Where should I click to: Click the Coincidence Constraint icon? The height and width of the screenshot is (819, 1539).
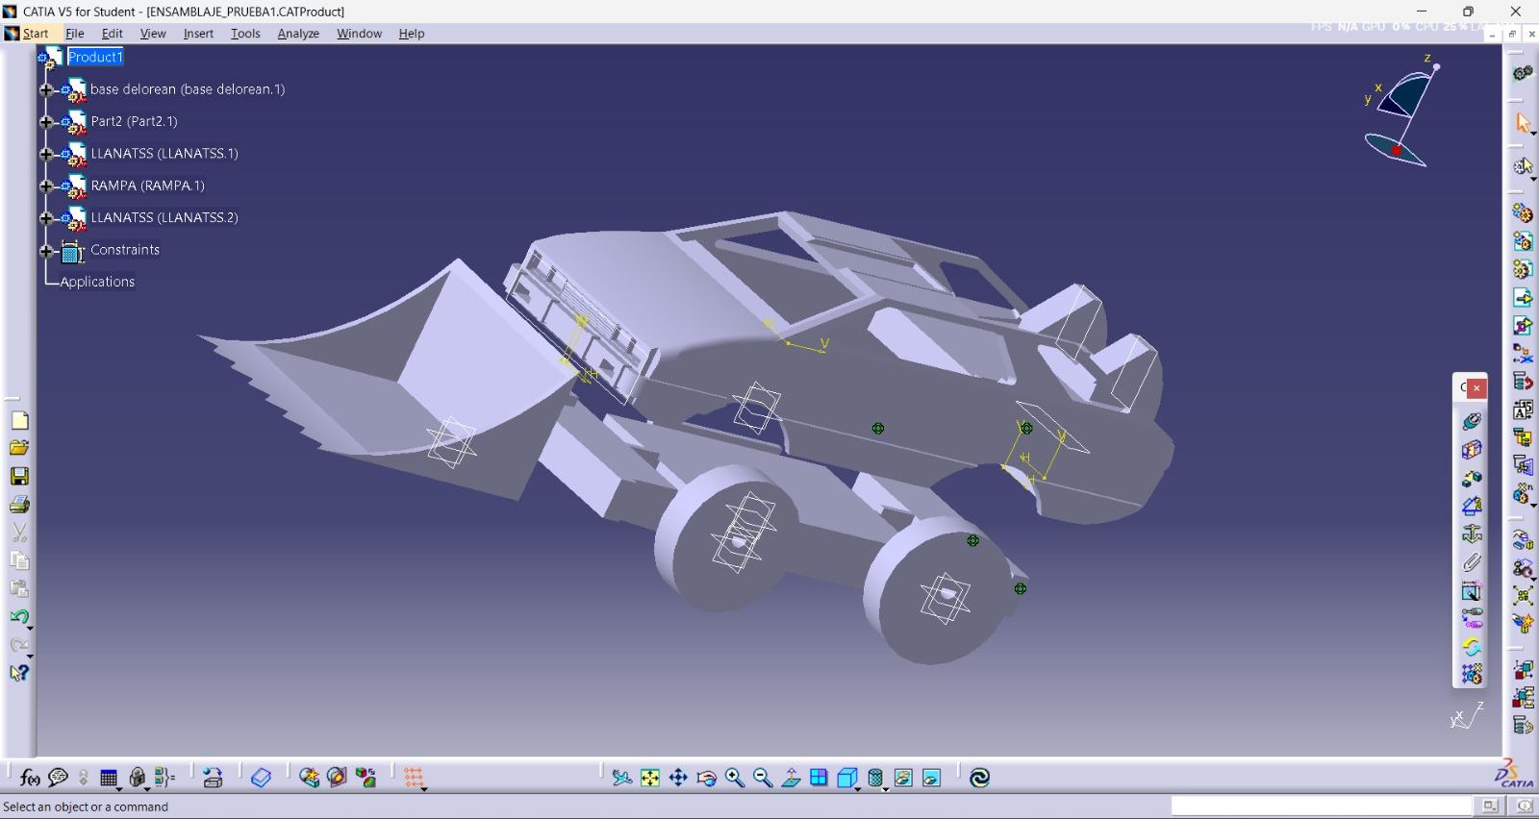click(1472, 421)
